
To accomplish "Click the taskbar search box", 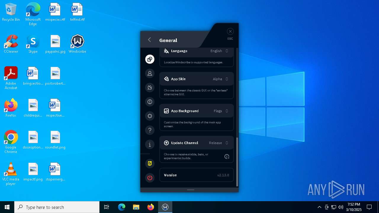I will [x=57, y=207].
